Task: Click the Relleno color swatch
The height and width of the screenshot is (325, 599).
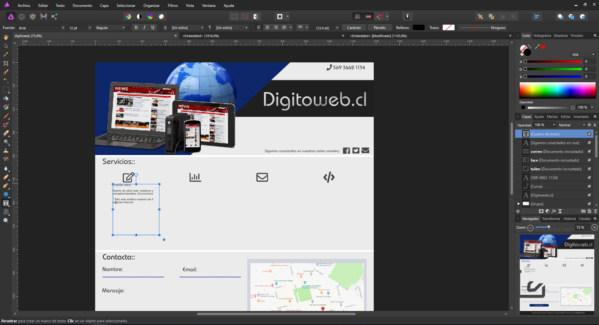Action: 418,27
